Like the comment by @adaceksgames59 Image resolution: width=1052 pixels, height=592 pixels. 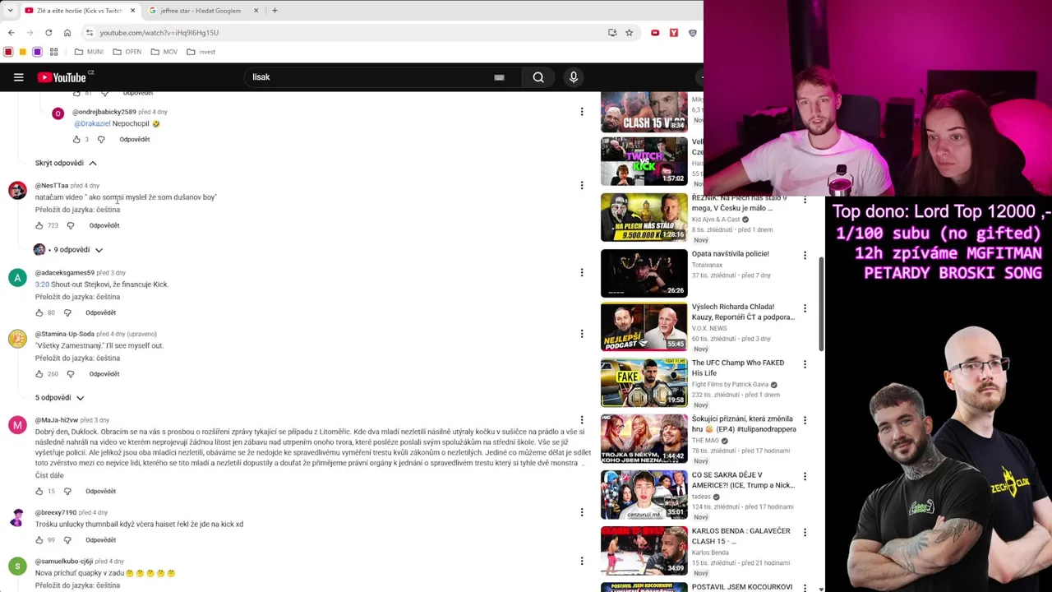point(39,312)
